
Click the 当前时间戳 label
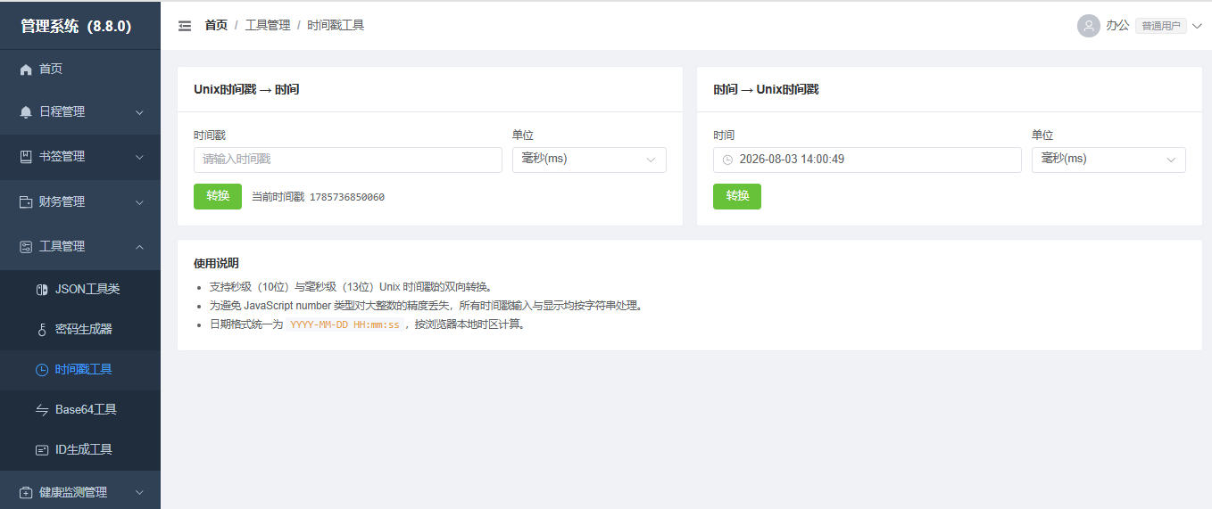click(x=278, y=197)
